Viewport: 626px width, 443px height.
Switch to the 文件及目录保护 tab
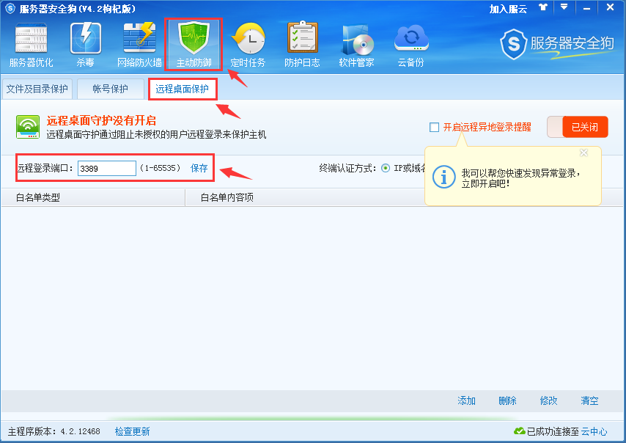[x=37, y=89]
